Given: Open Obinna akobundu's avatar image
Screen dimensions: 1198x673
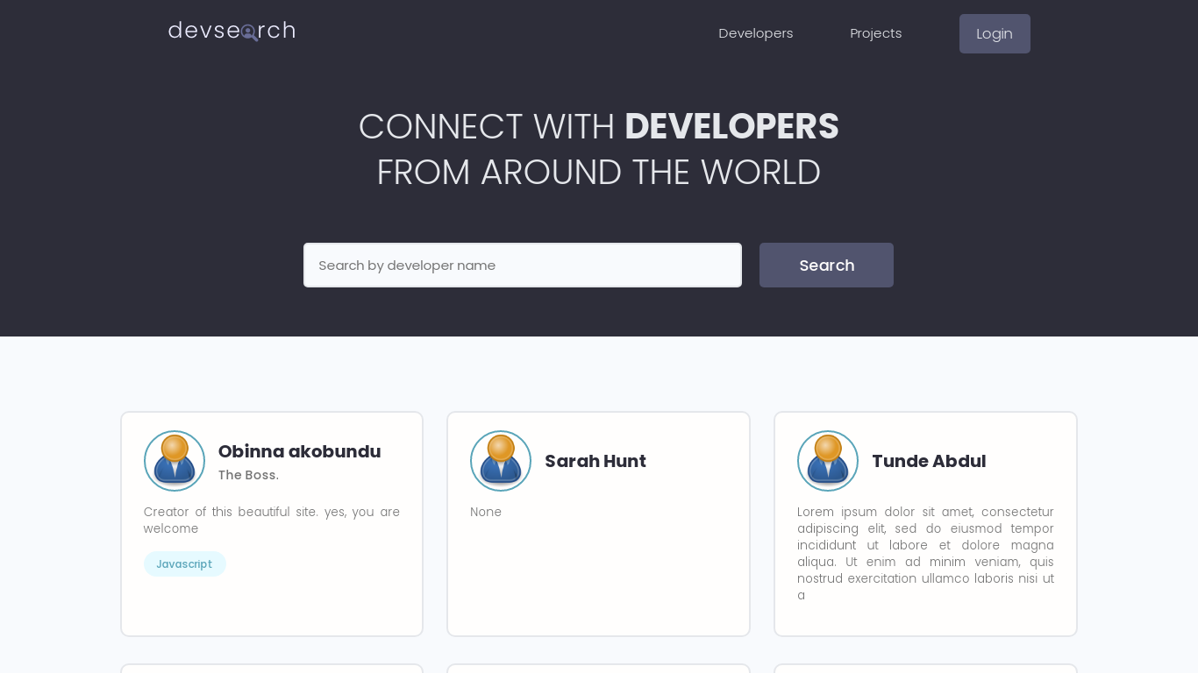Looking at the screenshot, I should (x=175, y=461).
